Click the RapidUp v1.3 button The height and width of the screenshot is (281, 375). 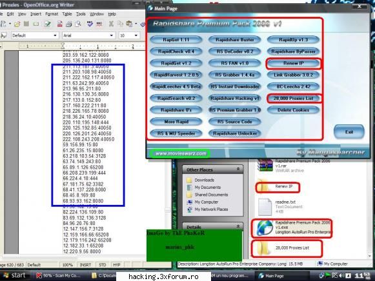(x=293, y=39)
